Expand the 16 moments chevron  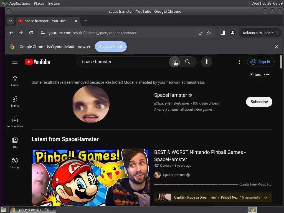click(265, 197)
